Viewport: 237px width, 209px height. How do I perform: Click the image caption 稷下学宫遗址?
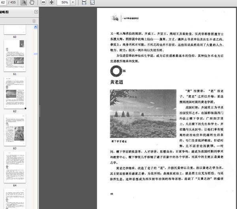click(119, 141)
